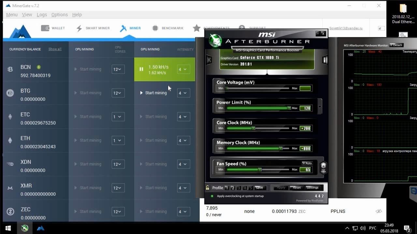
Task: Click the Afterburner info 'i' side button
Action: (x=324, y=60)
